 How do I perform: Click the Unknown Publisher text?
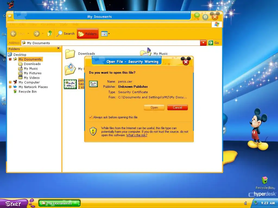click(133, 87)
